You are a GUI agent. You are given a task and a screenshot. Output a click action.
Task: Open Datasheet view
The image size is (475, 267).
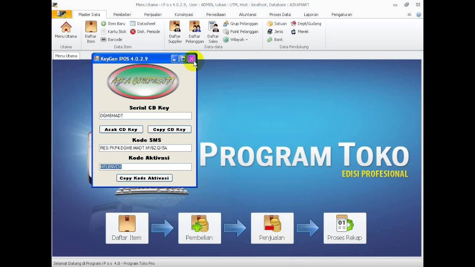pyautogui.click(x=142, y=23)
